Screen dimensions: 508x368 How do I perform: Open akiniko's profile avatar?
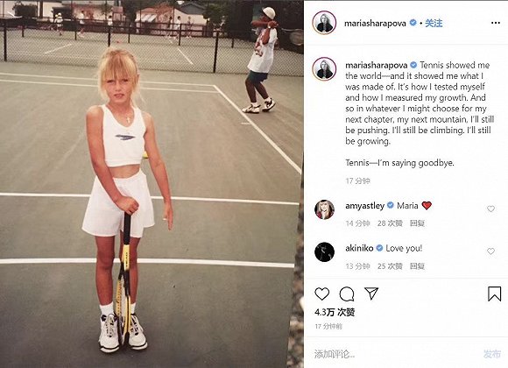click(324, 252)
